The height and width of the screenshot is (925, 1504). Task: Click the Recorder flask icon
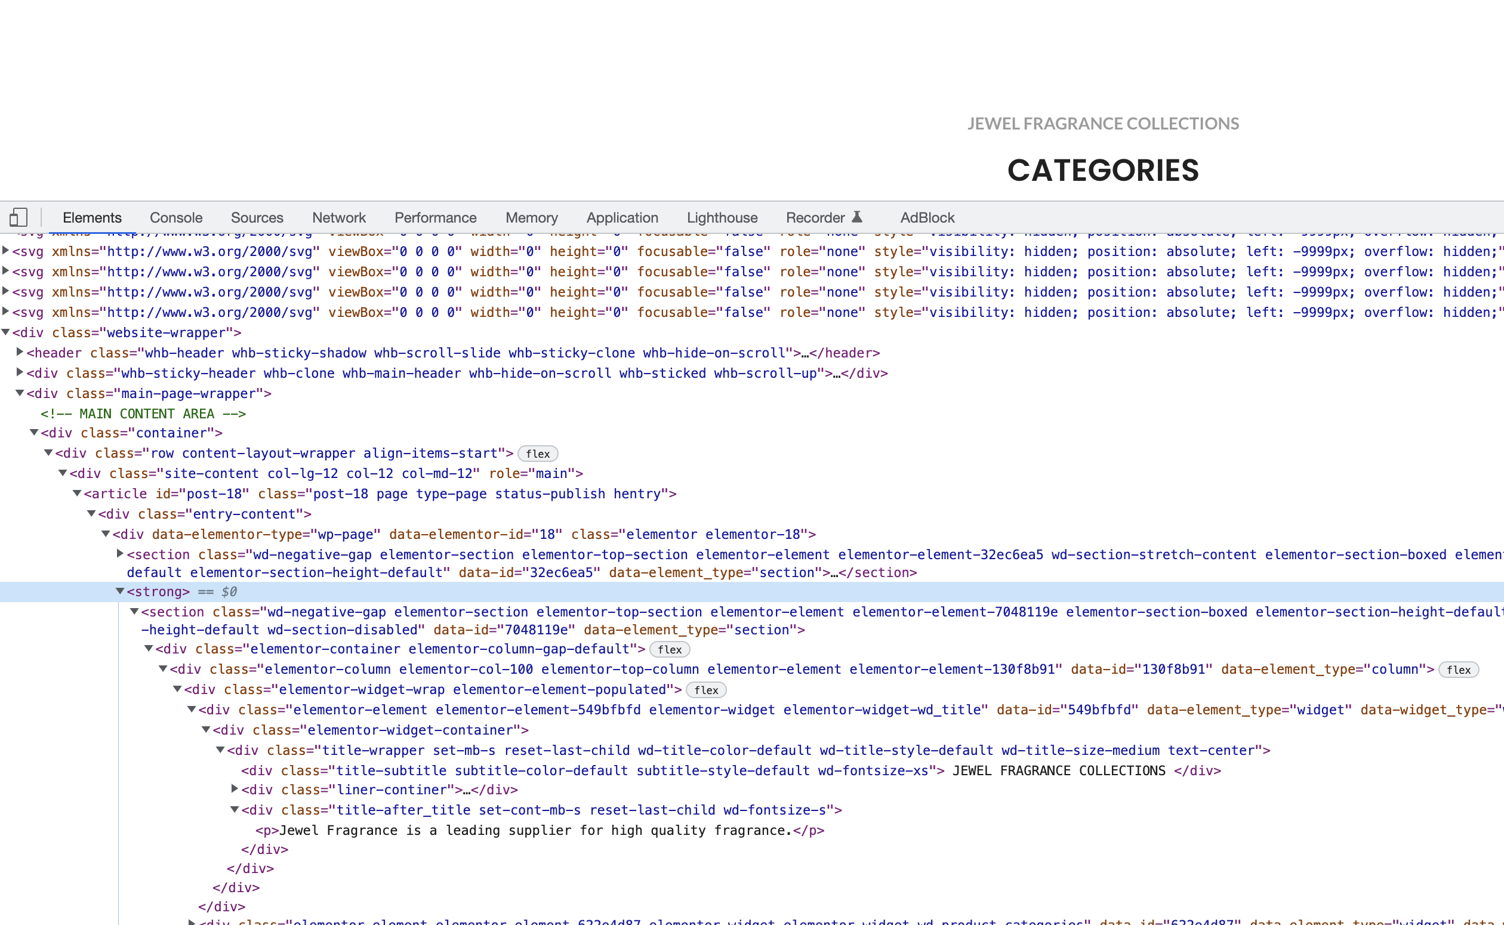click(857, 217)
